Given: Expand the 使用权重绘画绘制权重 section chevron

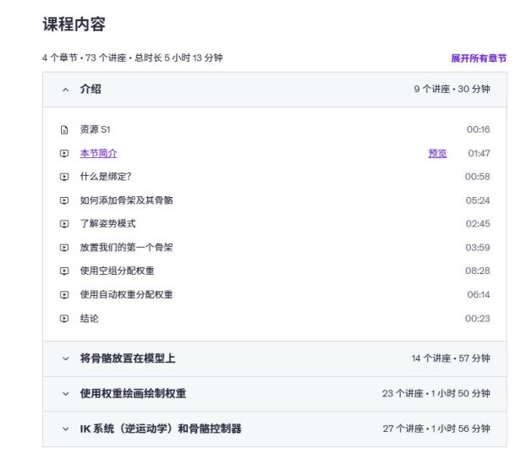Looking at the screenshot, I should pos(66,394).
